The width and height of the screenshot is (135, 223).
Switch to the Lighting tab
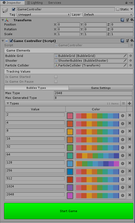[x=35, y=3]
